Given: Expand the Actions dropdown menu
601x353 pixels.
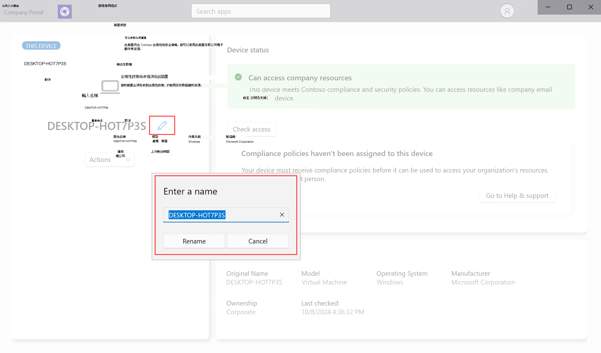Looking at the screenshot, I should [x=110, y=159].
